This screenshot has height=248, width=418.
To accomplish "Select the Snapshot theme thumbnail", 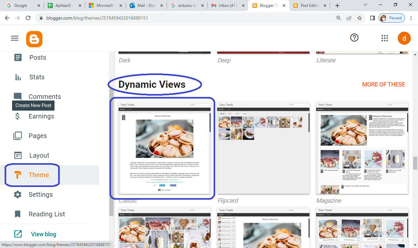I will [x=362, y=227].
